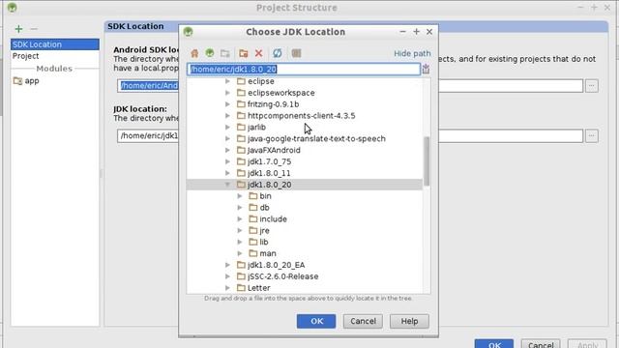619x348 pixels.
Task: Expand the jre subfolder
Action: (240, 230)
